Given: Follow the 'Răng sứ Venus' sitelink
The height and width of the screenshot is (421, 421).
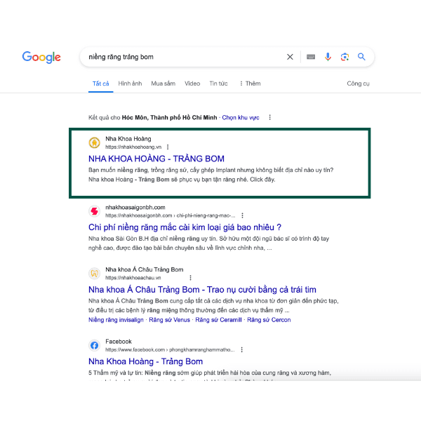Looking at the screenshot, I should pyautogui.click(x=169, y=320).
